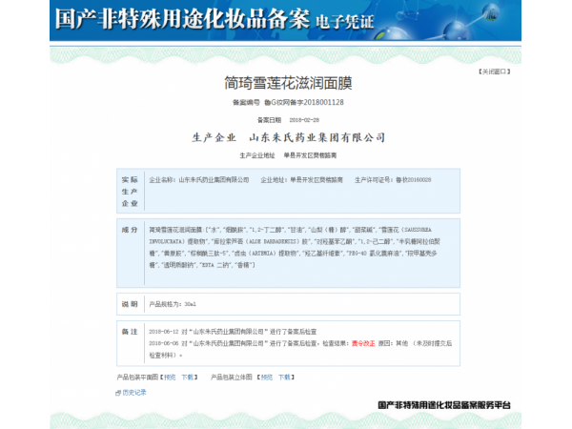The image size is (572, 429).
Task: Click the 说明 section label
Action: (130, 304)
